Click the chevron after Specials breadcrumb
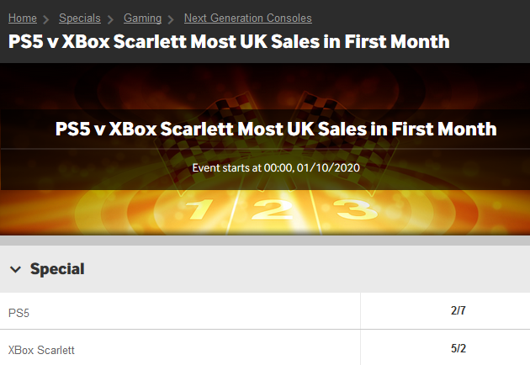 (110, 19)
